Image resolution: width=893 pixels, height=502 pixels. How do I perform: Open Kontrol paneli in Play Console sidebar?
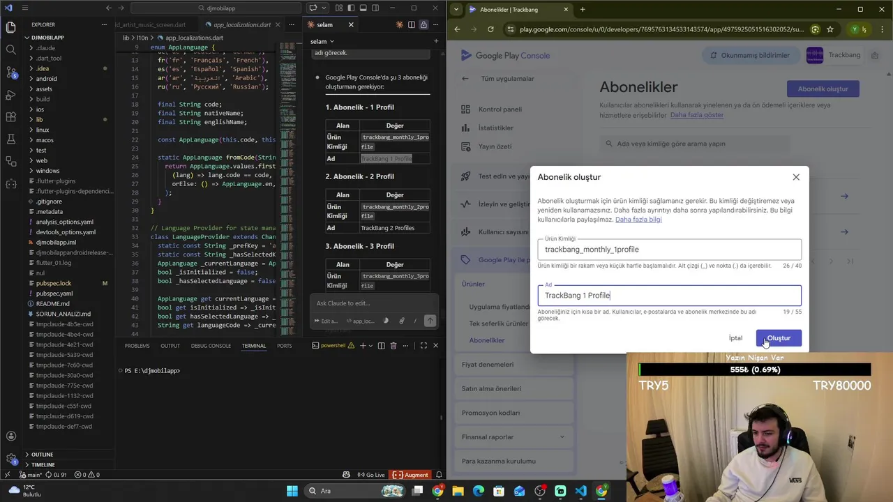[500, 109]
